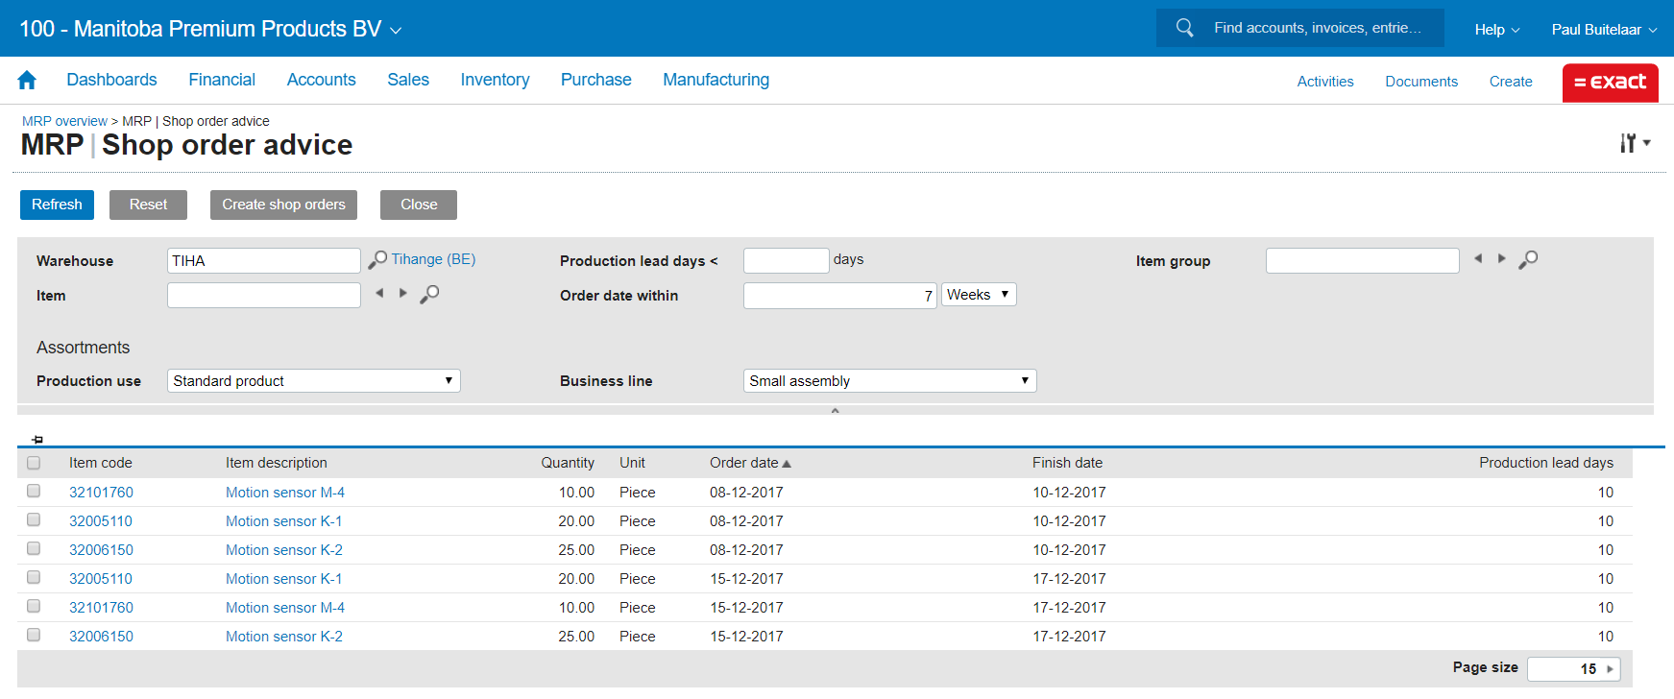Expand the Business line dropdown
The height and width of the screenshot is (699, 1674).
(x=889, y=381)
